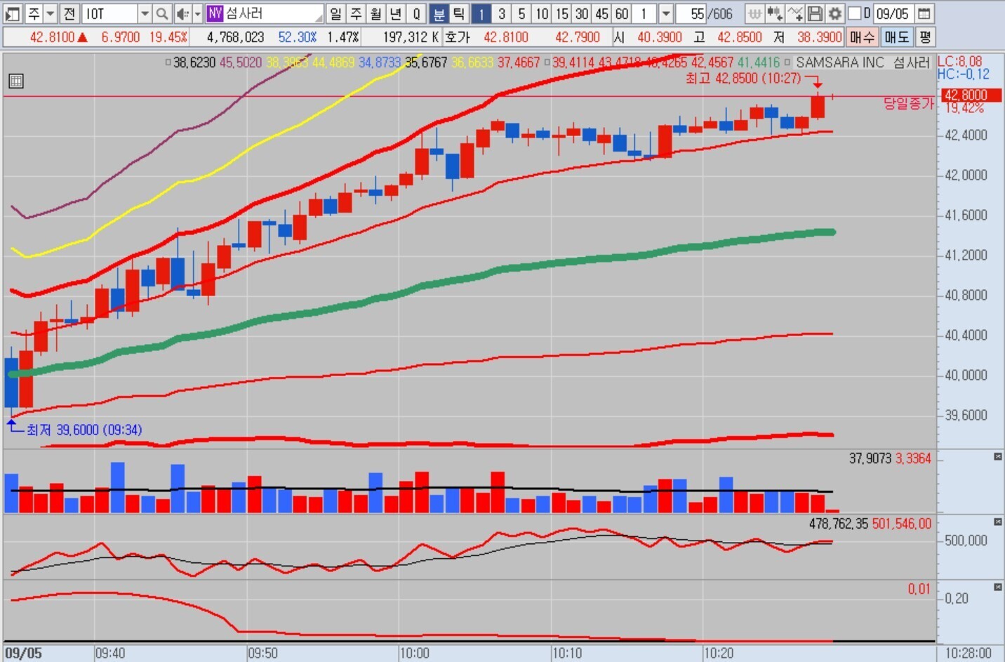This screenshot has height=662, width=1005.
Task: Click the 최저 39.6000 (09:34) low marker label
Action: click(x=84, y=430)
